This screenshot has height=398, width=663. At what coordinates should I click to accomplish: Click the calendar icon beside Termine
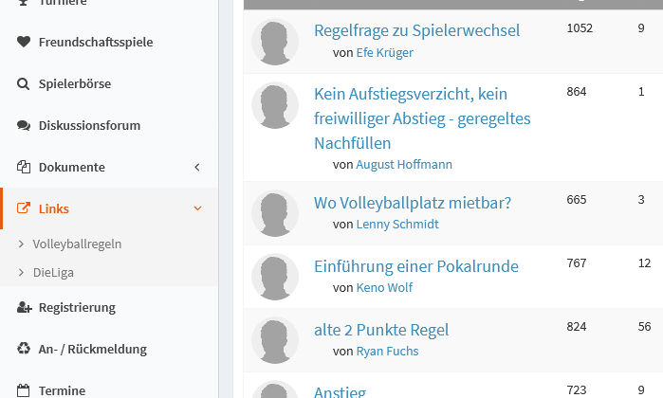pyautogui.click(x=24, y=390)
